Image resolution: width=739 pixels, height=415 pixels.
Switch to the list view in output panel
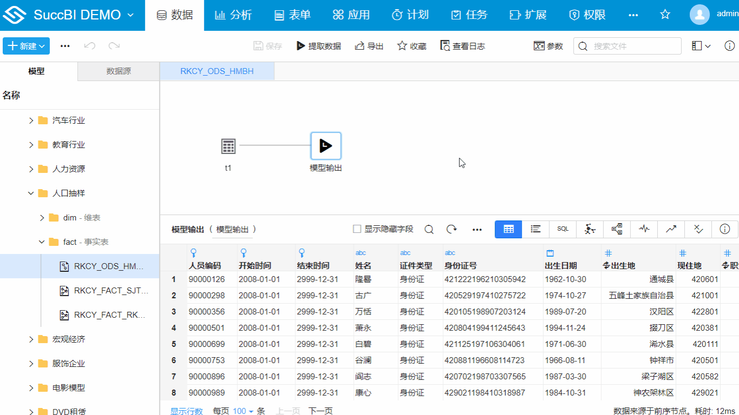point(535,229)
